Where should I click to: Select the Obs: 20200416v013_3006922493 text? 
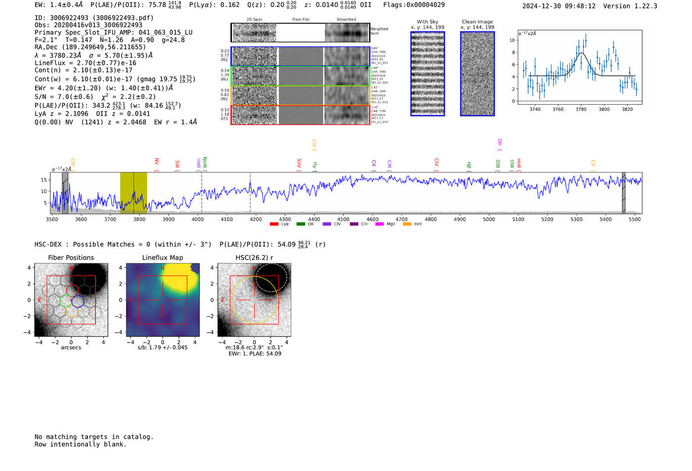point(88,25)
